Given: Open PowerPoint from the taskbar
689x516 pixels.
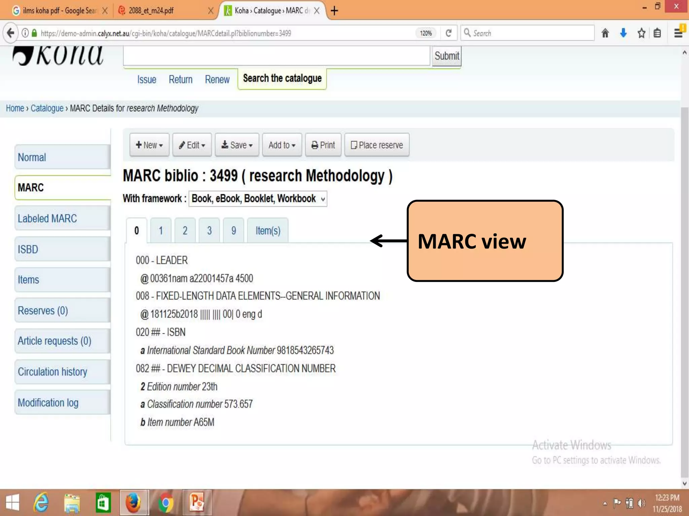Looking at the screenshot, I should tap(197, 503).
